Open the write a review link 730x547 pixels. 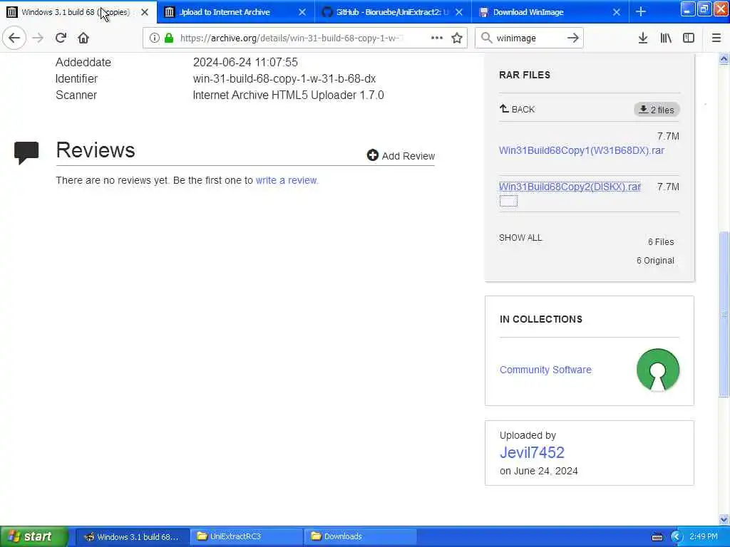pos(287,180)
